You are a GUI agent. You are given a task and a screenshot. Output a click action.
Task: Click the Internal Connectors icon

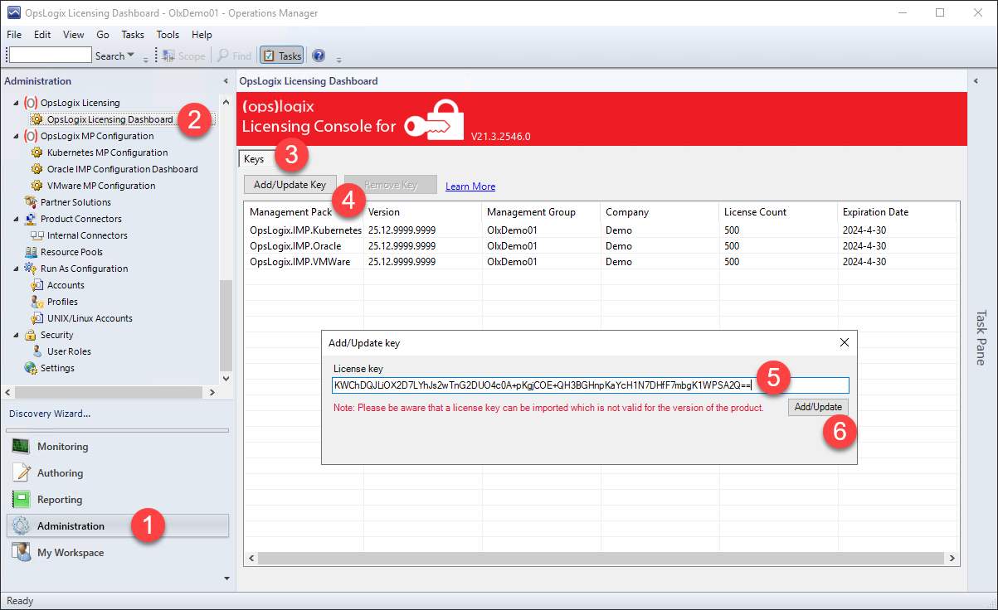[x=37, y=235]
